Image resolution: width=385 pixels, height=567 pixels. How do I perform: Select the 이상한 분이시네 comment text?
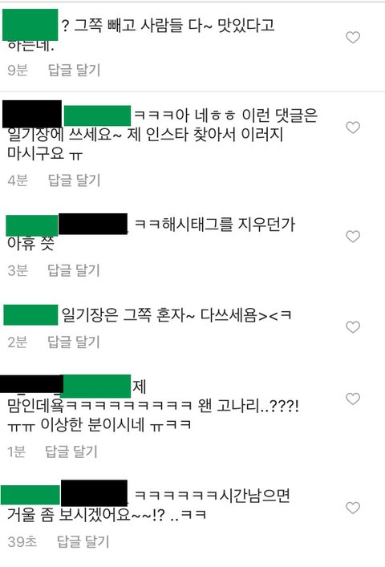click(92, 424)
